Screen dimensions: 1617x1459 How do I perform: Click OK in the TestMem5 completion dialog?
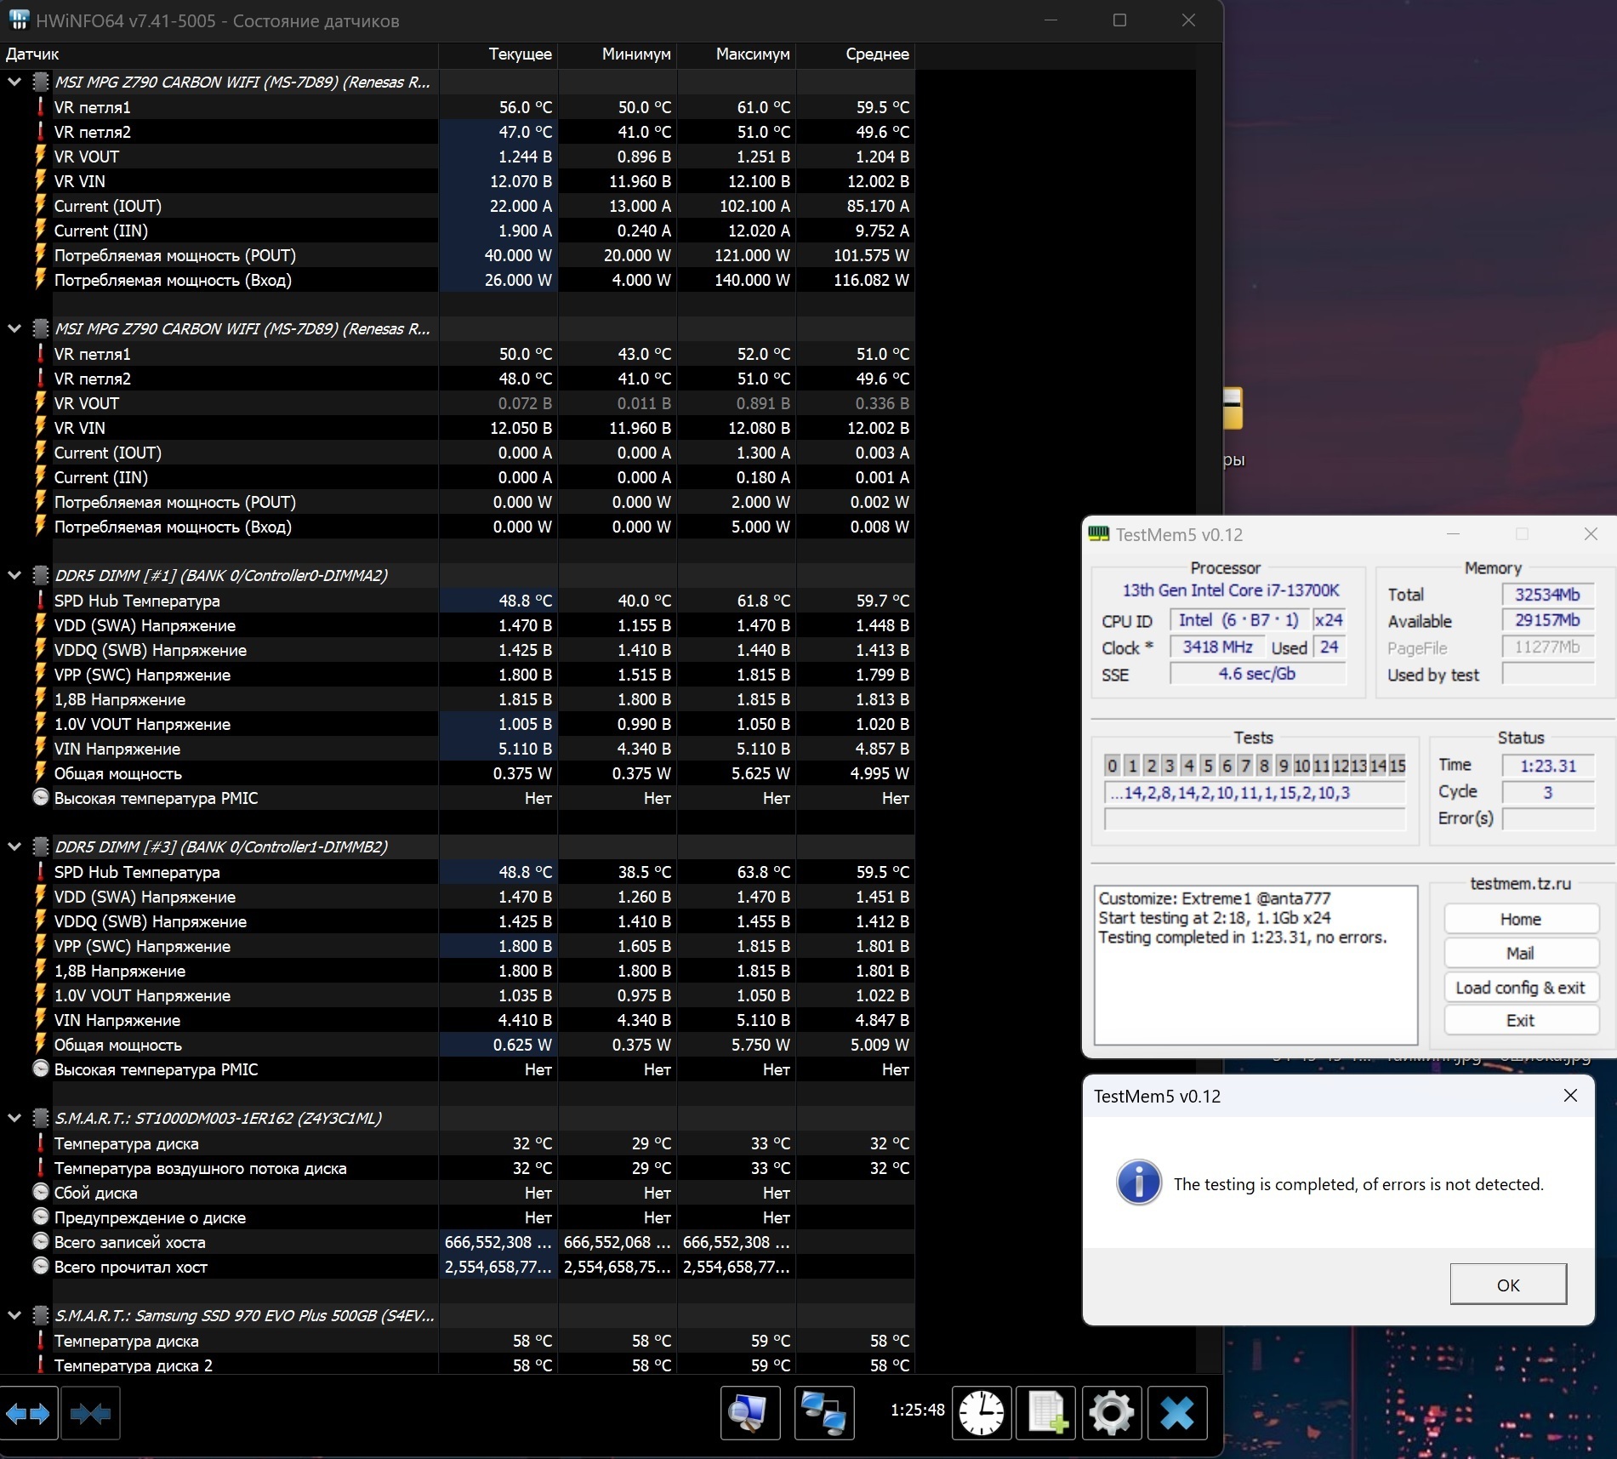pyautogui.click(x=1508, y=1285)
